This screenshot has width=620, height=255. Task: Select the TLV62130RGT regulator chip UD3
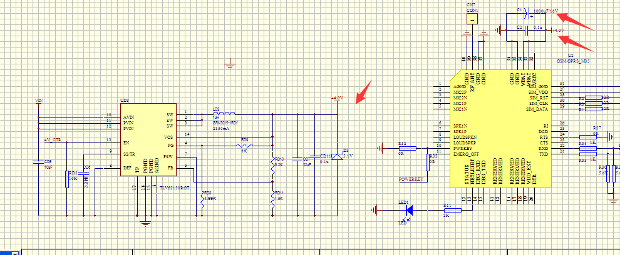[x=148, y=140]
